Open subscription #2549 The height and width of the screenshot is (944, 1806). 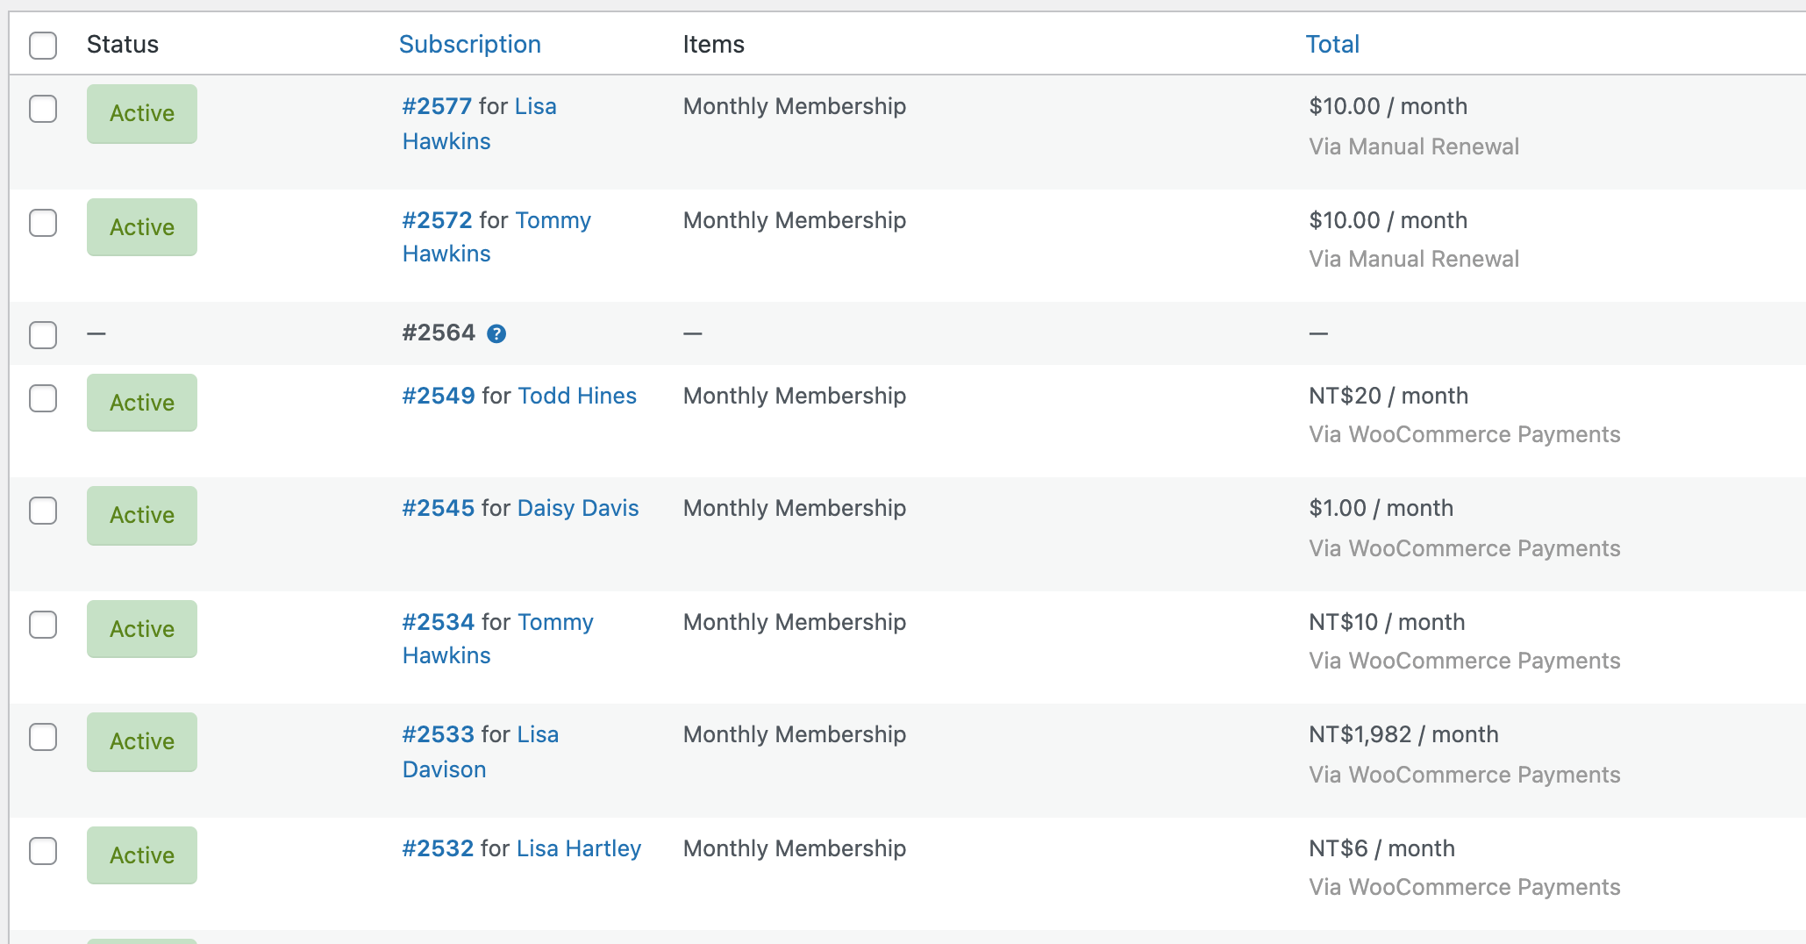point(437,396)
